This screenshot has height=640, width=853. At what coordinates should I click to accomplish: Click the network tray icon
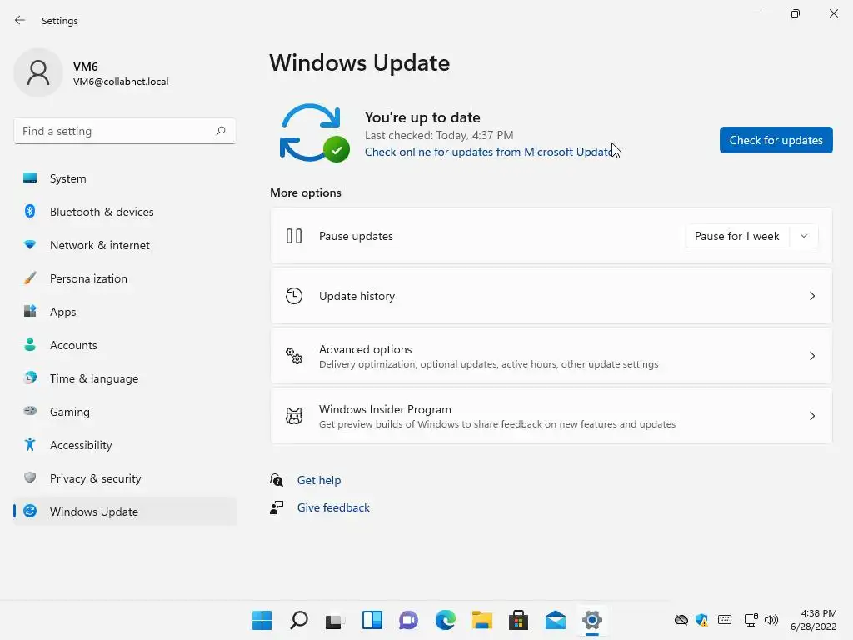(751, 620)
